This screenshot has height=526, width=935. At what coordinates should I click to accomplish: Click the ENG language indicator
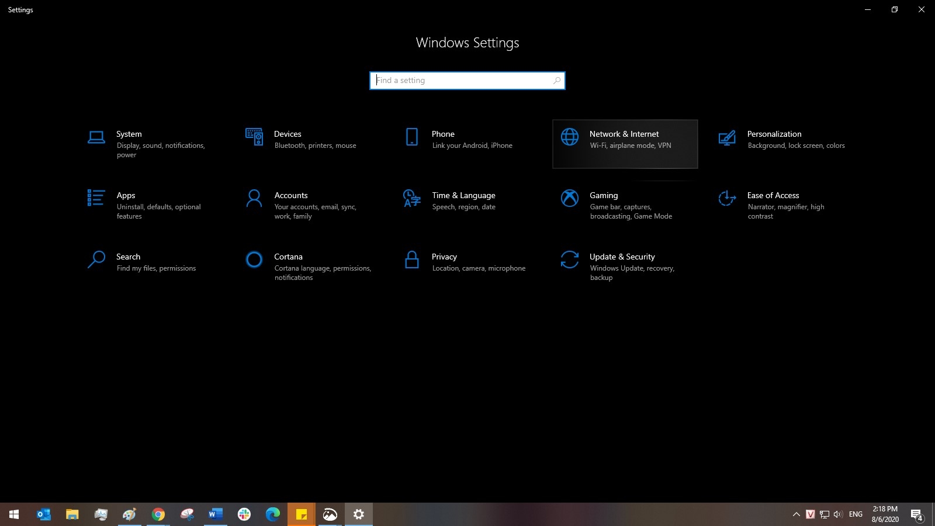[x=856, y=514]
